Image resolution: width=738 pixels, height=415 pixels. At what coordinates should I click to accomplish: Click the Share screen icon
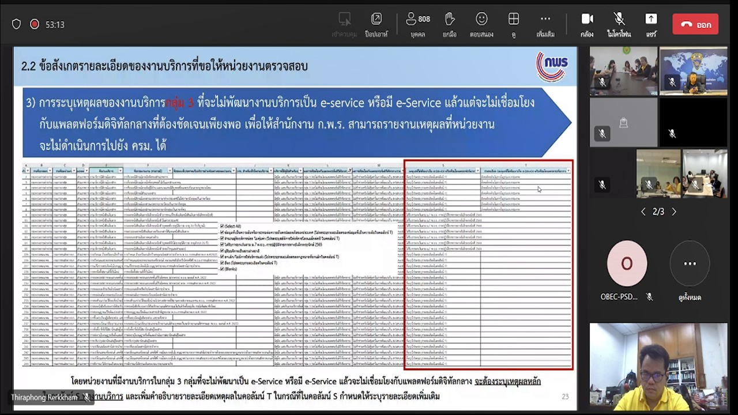coord(651,24)
